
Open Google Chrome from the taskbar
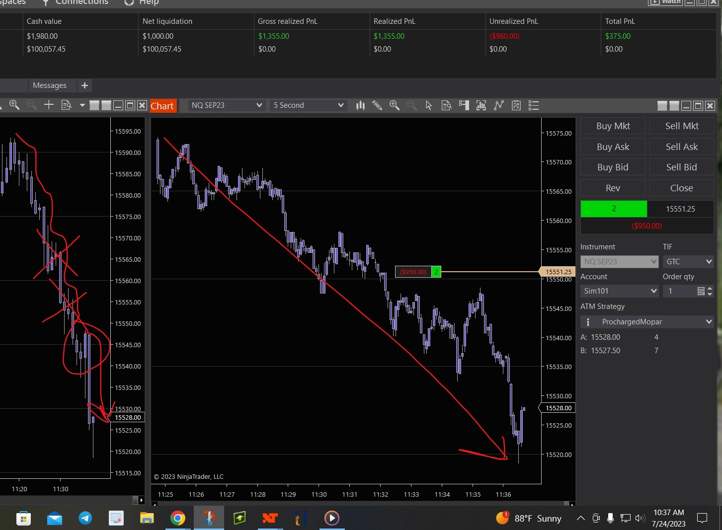click(x=177, y=519)
